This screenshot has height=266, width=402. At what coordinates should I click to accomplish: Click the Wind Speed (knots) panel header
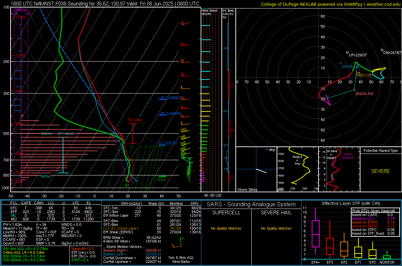[x=210, y=12]
